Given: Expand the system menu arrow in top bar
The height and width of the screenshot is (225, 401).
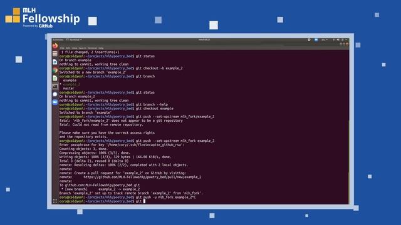Looking at the screenshot, I should click(x=346, y=40).
